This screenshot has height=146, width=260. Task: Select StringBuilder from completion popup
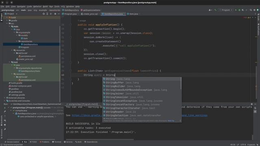[x=142, y=86]
